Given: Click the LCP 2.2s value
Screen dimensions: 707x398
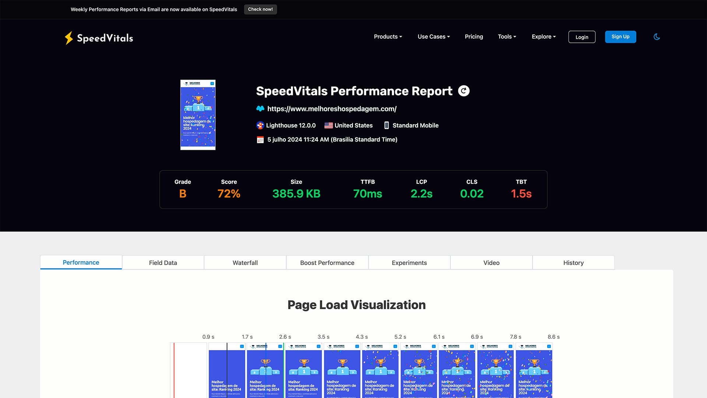Looking at the screenshot, I should [422, 194].
